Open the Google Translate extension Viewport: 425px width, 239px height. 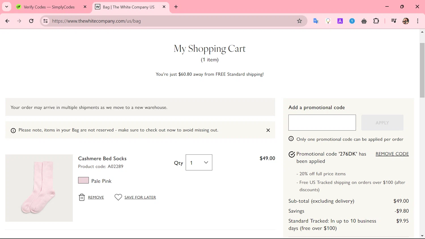click(x=316, y=21)
